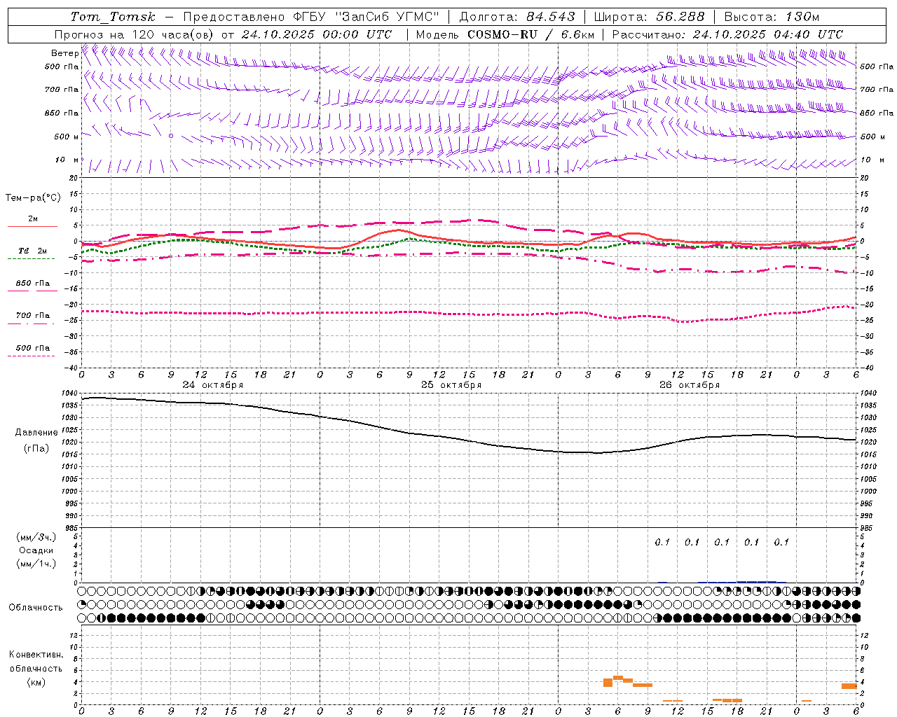Click the "Конвективн." convective cloud label

tap(36, 655)
